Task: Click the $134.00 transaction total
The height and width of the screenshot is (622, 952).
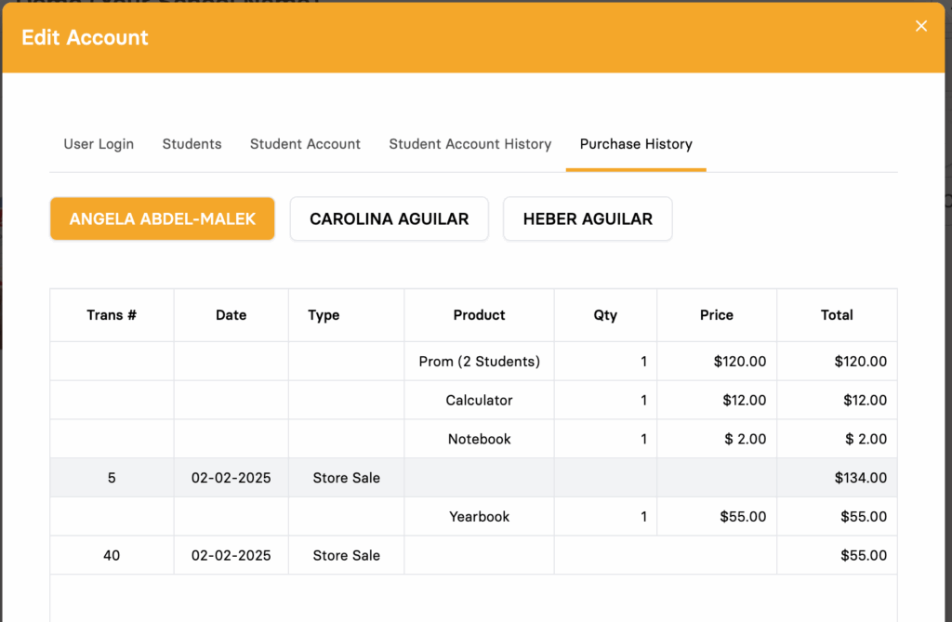Action: [x=860, y=478]
